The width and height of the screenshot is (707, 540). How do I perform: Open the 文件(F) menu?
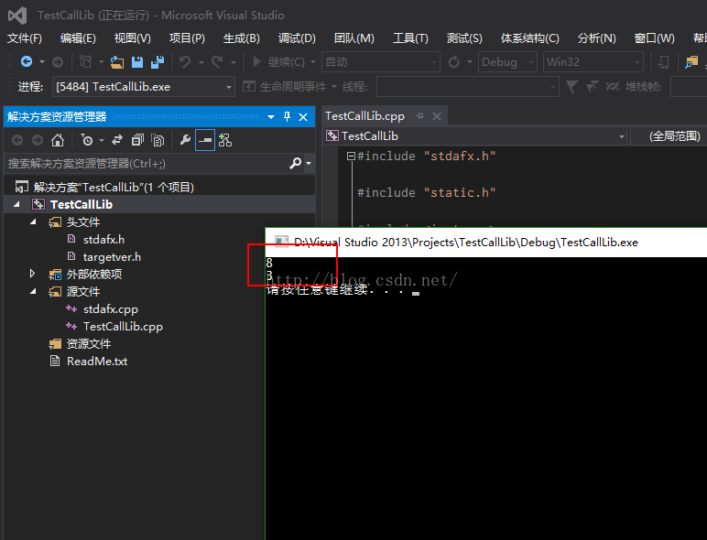[x=25, y=38]
